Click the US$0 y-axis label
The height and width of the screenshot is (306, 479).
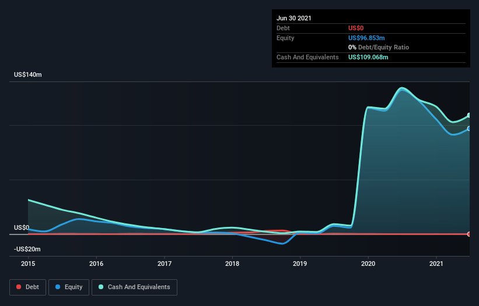[x=22, y=227]
